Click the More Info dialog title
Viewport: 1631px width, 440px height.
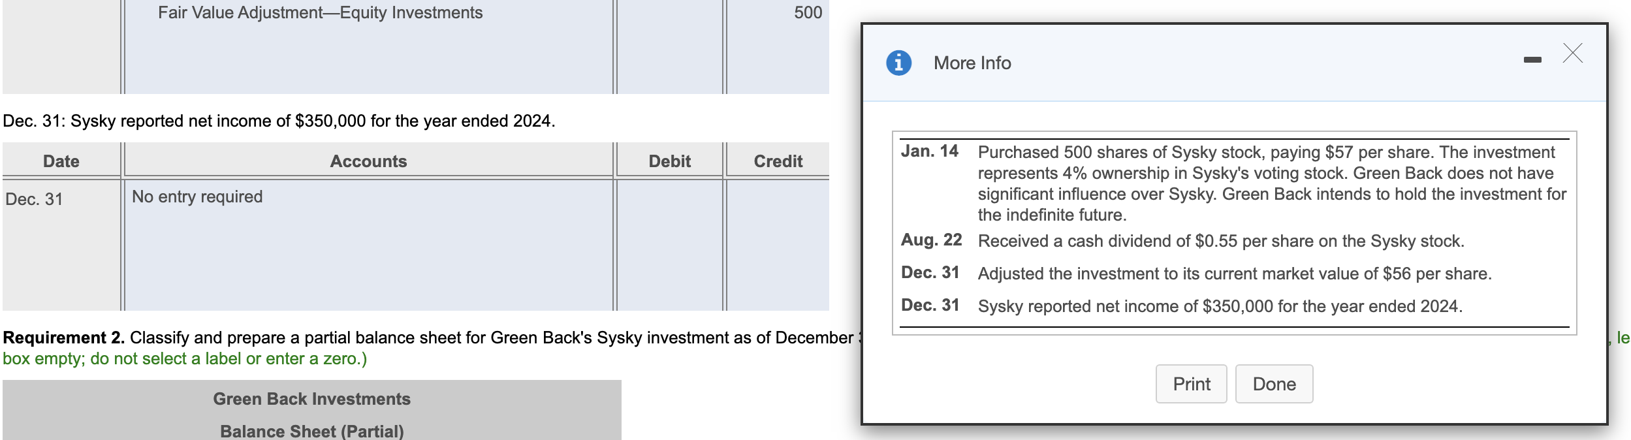click(x=972, y=63)
